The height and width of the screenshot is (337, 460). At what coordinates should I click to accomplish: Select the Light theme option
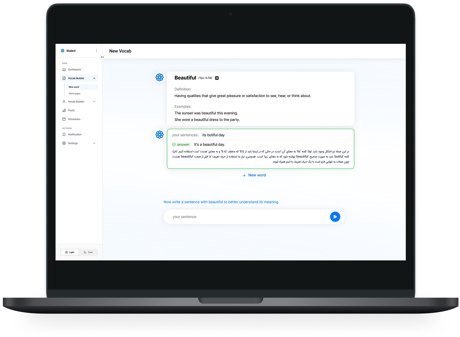(x=70, y=252)
